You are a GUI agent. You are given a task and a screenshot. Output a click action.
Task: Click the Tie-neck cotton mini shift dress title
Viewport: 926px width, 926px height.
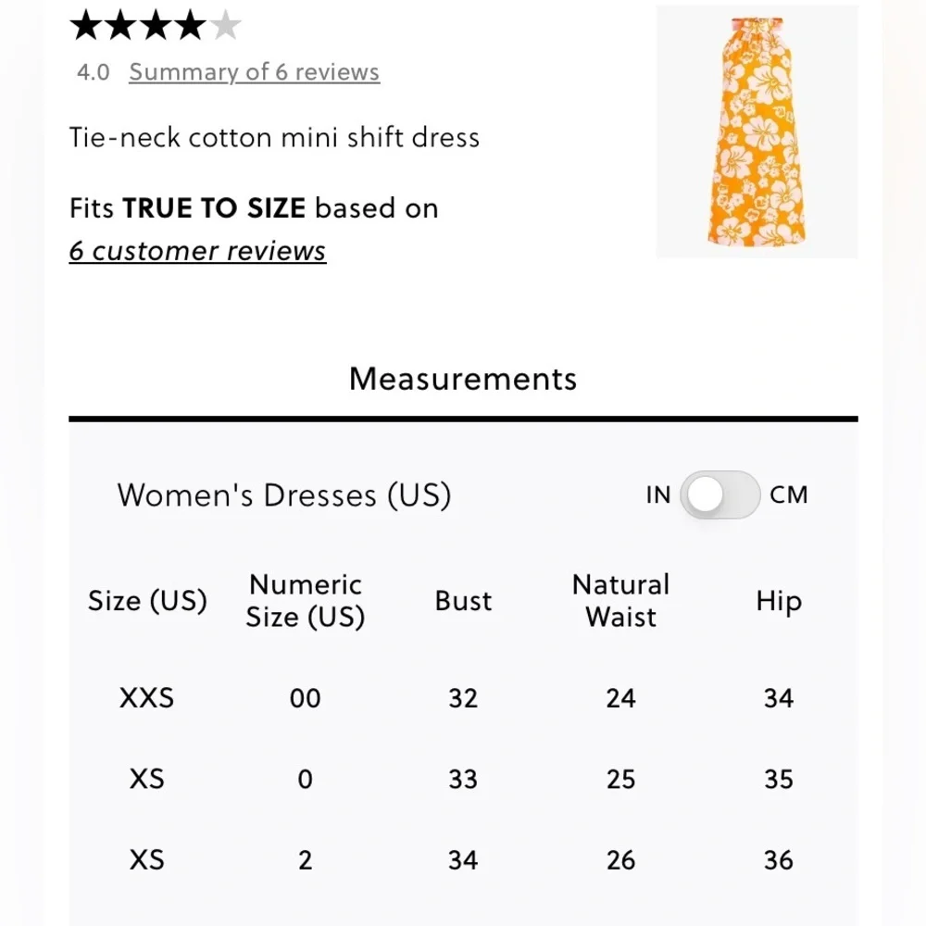(x=274, y=138)
